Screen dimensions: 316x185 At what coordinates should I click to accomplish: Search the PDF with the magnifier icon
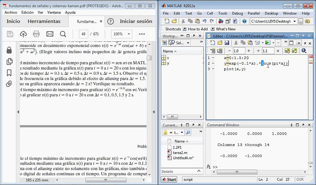(x=63, y=34)
